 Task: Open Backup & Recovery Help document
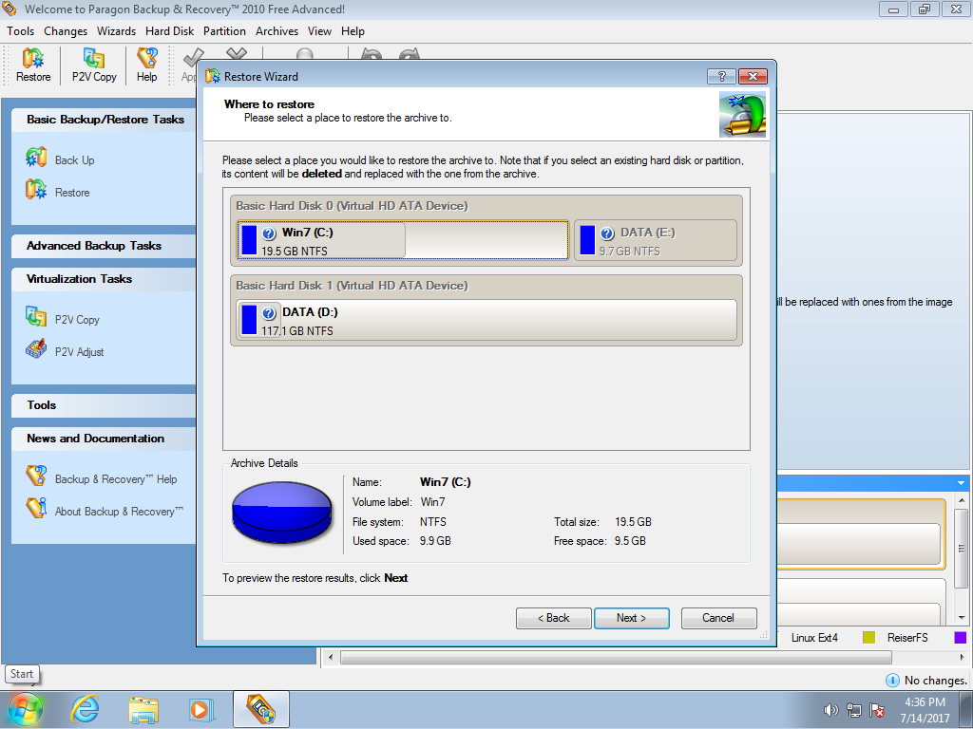pyautogui.click(x=115, y=479)
